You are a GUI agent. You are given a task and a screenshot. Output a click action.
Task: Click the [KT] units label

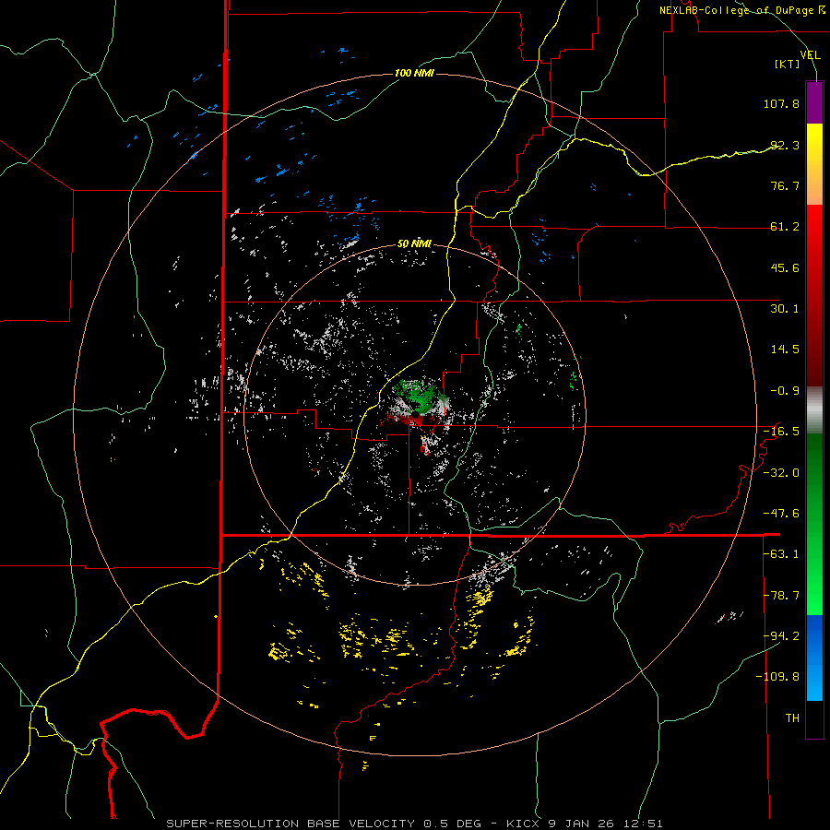(788, 64)
